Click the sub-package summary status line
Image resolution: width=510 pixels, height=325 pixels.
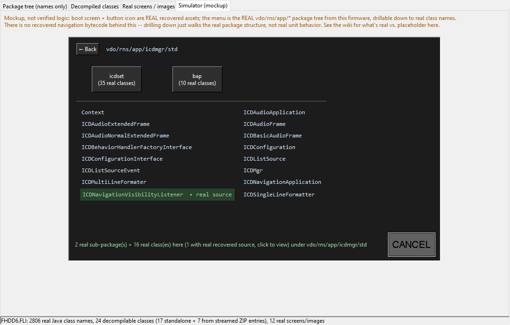tap(221, 245)
